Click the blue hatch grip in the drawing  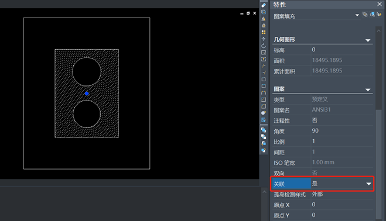87,94
